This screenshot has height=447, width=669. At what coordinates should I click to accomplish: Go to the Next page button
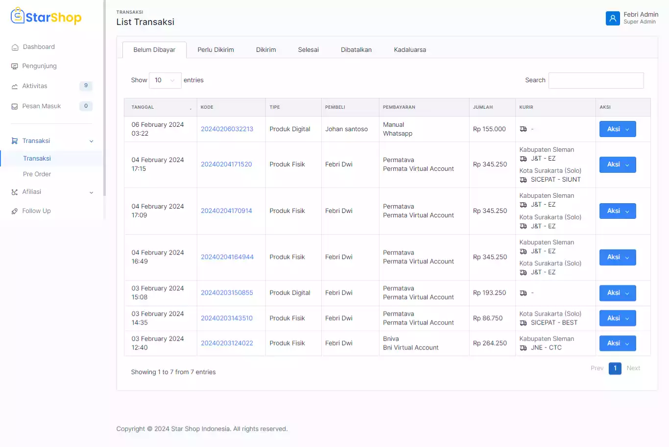click(633, 368)
